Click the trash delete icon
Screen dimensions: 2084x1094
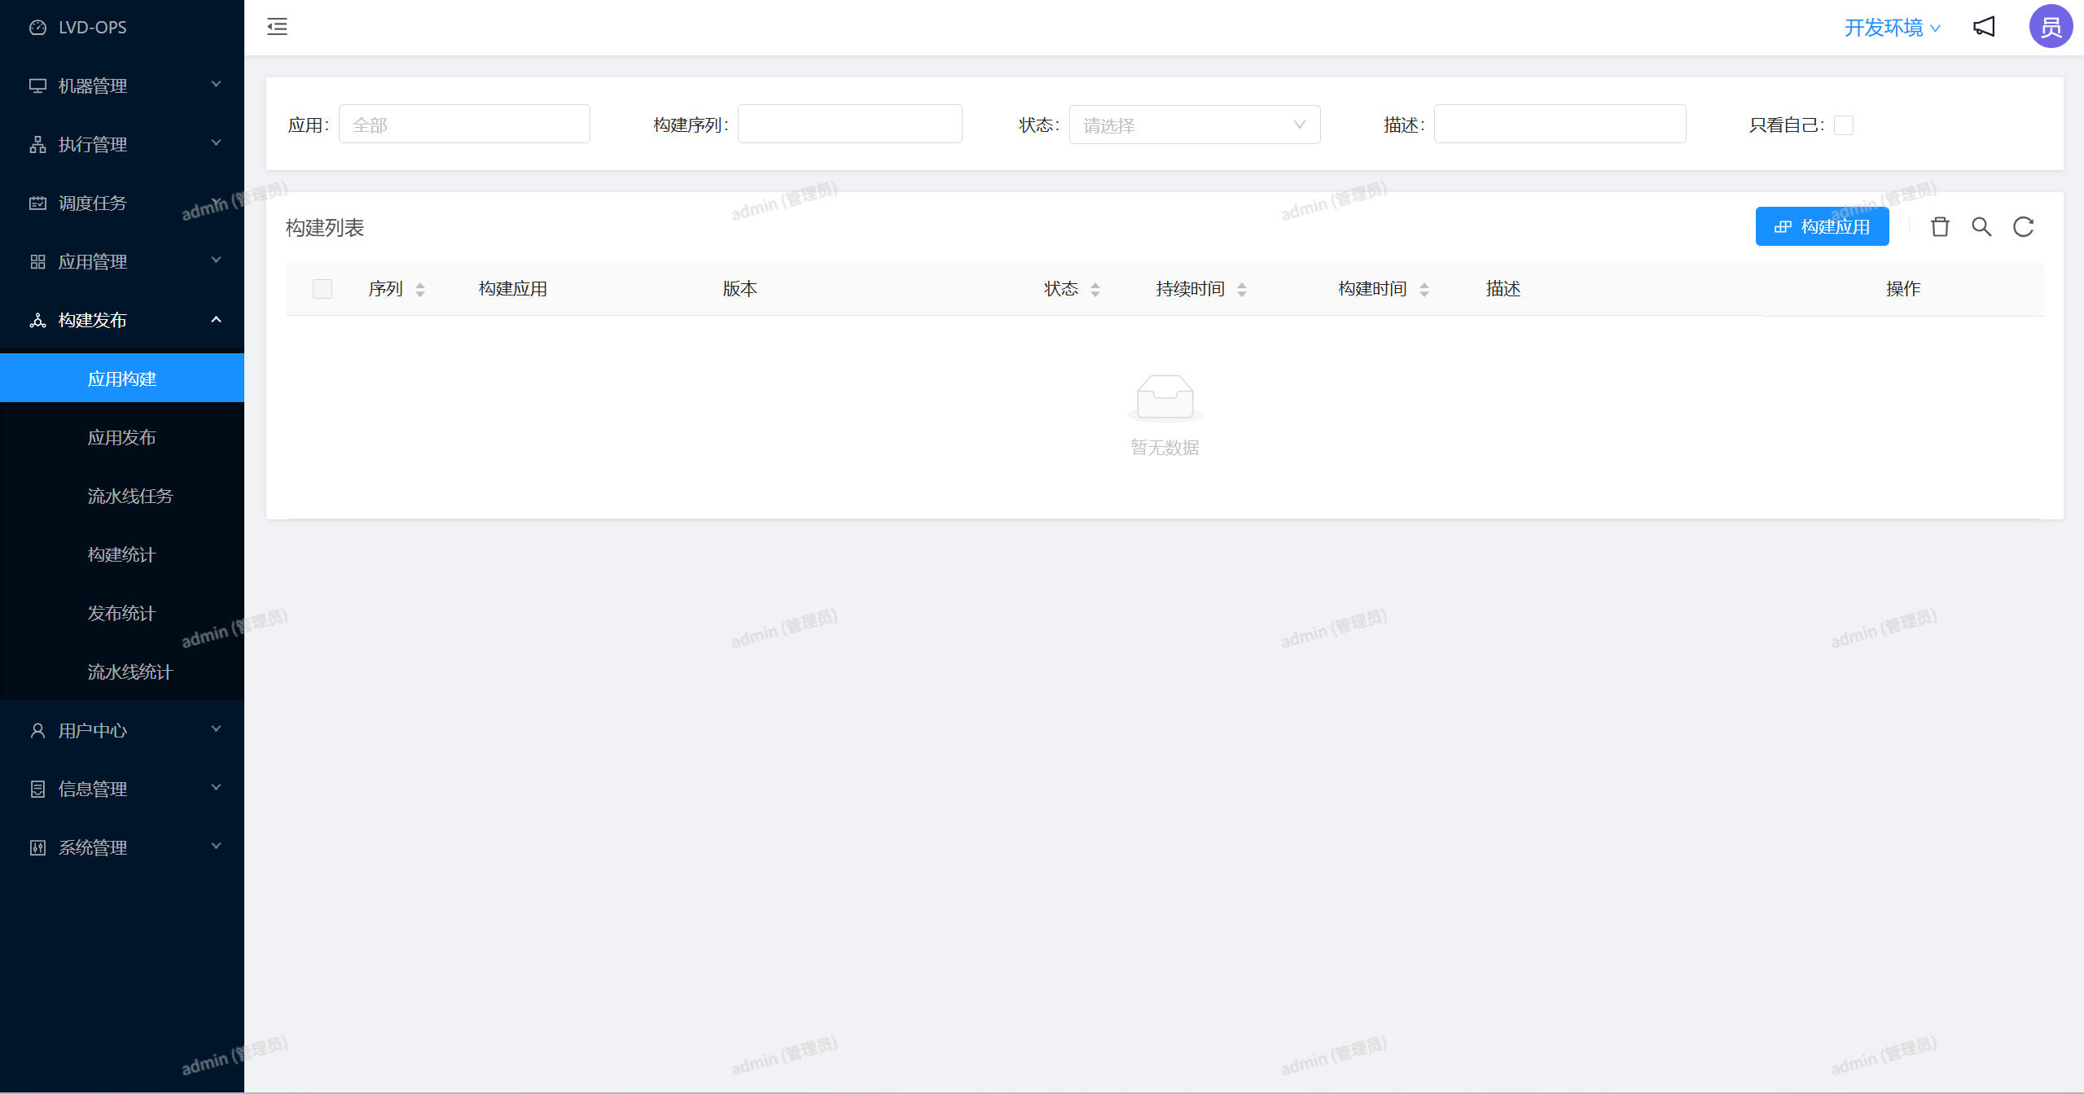(x=1940, y=227)
